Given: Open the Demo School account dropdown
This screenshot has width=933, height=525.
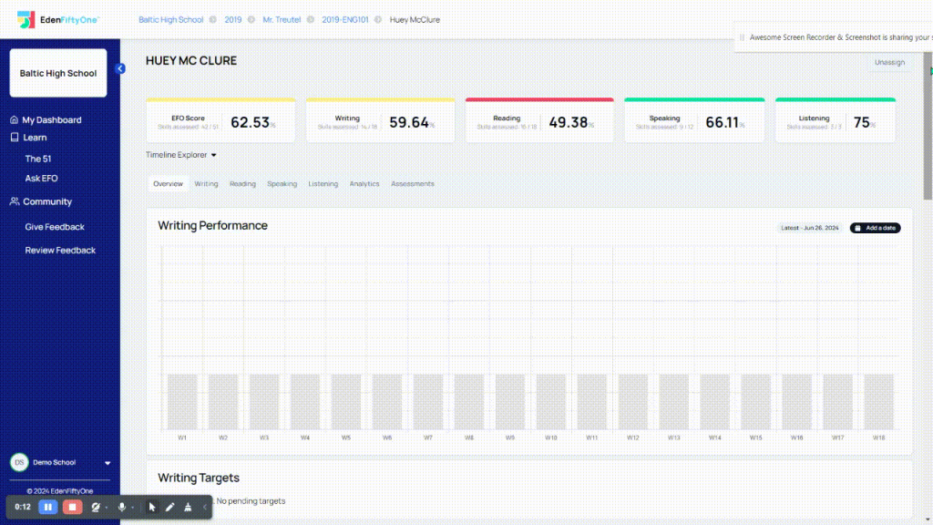Looking at the screenshot, I should click(108, 463).
